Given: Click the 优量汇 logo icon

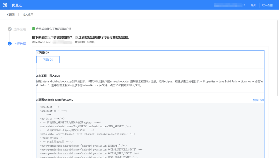Looking at the screenshot, I should click(5, 5).
